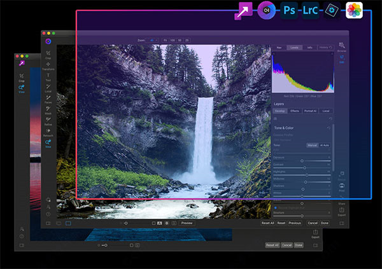This screenshot has height=269, width=382.
Task: Click the Export icon in right sidebar
Action: pos(342,212)
